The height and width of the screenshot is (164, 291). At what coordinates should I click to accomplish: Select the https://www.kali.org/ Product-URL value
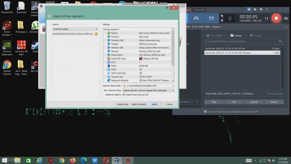click(x=150, y=40)
